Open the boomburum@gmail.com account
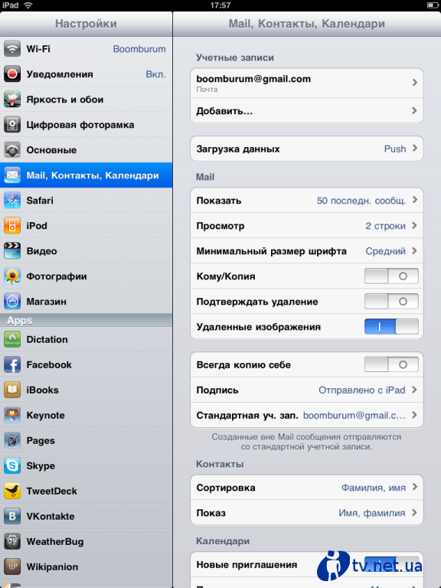441x588 pixels. [307, 83]
